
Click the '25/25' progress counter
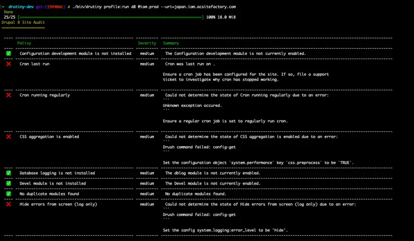(x=9, y=17)
